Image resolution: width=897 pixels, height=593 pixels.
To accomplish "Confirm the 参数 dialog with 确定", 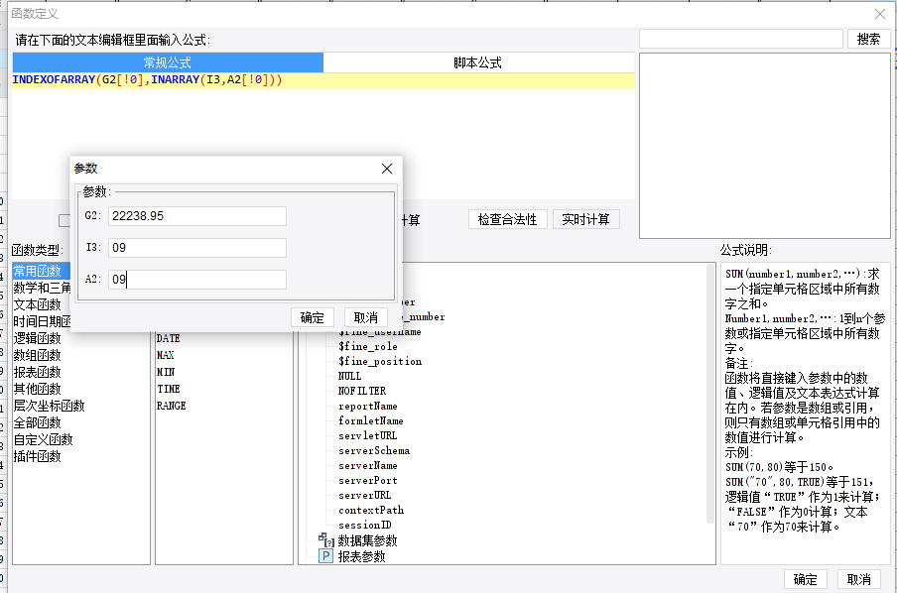I will coord(312,317).
